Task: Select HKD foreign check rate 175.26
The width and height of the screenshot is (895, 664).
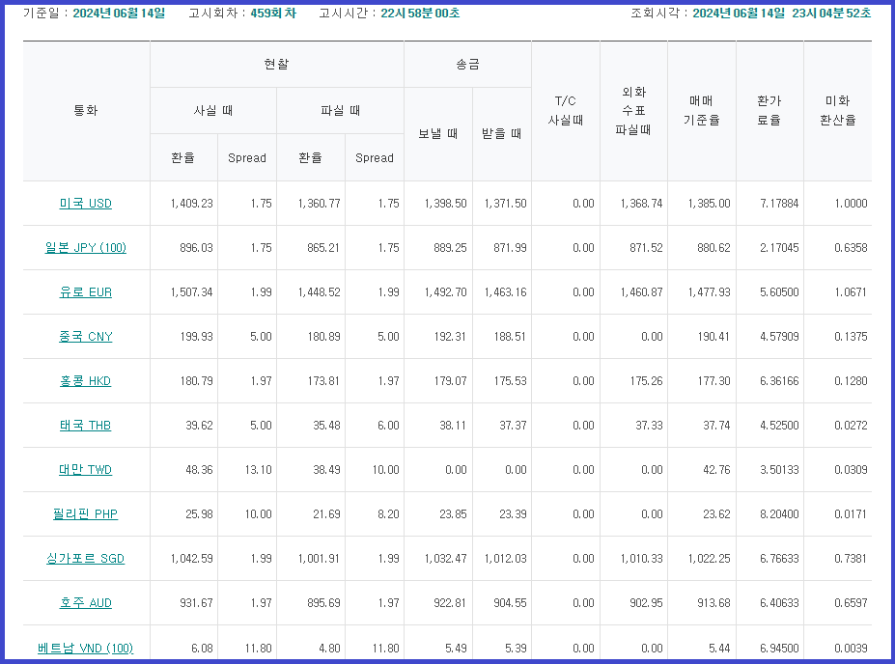Action: click(x=646, y=380)
